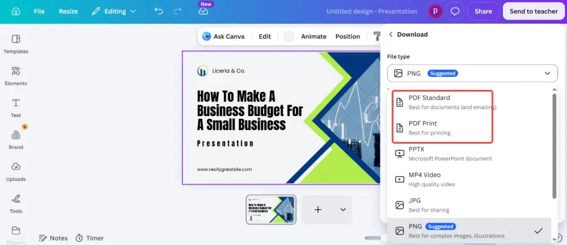Click the slide title 'How To Make A Business Budget'

click(250, 110)
